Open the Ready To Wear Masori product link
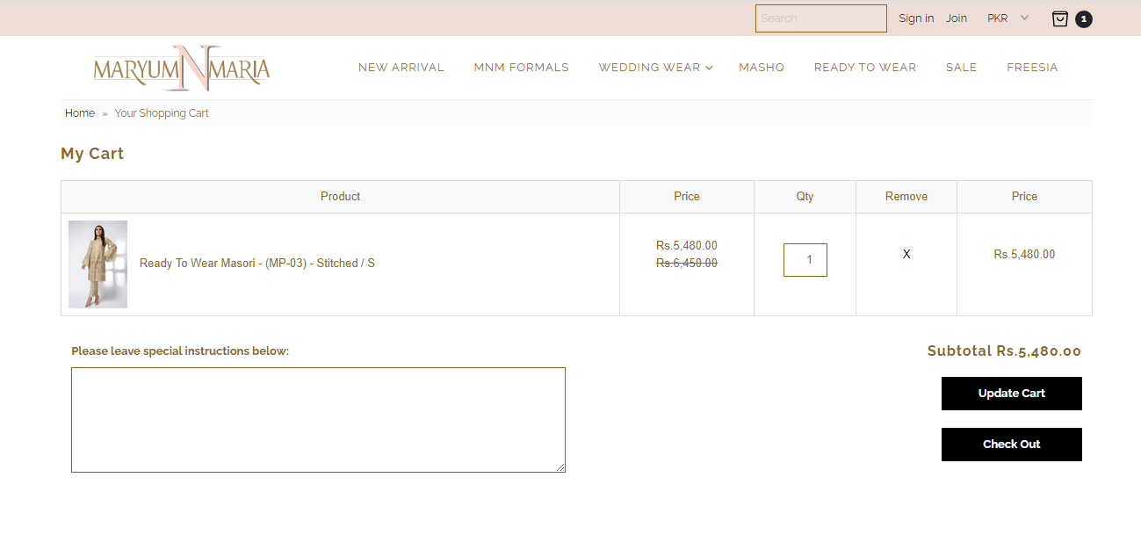Image resolution: width=1141 pixels, height=557 pixels. [x=257, y=264]
